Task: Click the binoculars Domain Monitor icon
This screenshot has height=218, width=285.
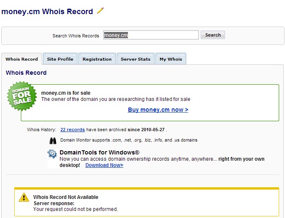Action: tap(53, 141)
